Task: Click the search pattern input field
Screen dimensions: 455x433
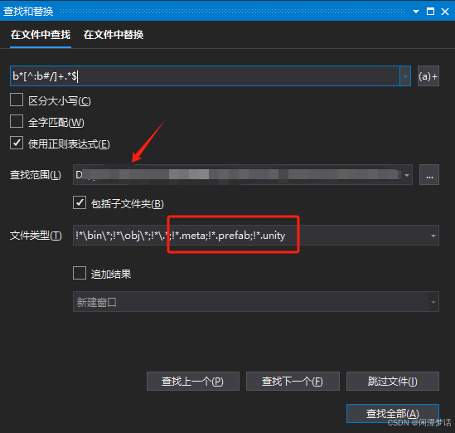Action: click(x=205, y=76)
